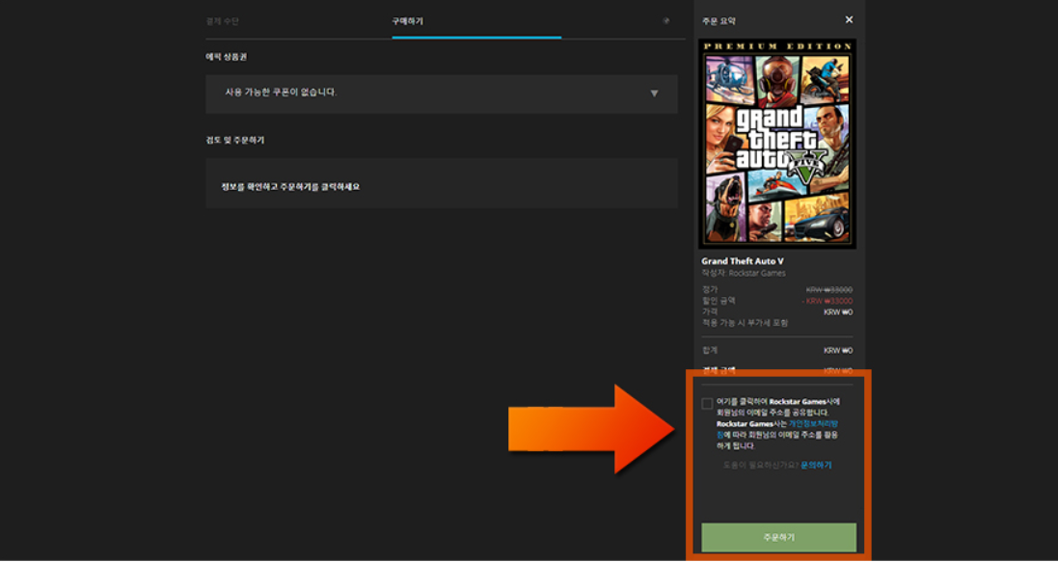Open the 문의하기 contact link
1058x562 pixels.
(816, 466)
